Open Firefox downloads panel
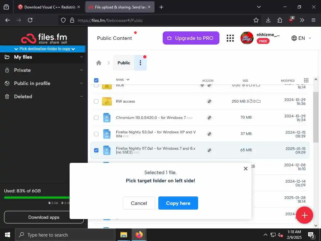The image size is (321, 241). [268, 20]
